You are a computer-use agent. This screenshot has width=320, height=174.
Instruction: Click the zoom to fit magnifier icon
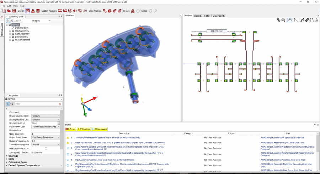click(283, 20)
